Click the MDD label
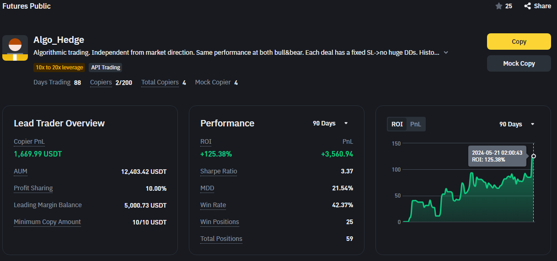 click(207, 188)
